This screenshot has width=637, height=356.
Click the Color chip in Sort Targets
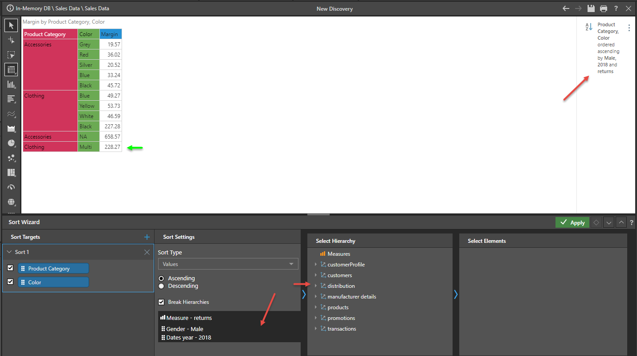[53, 282]
